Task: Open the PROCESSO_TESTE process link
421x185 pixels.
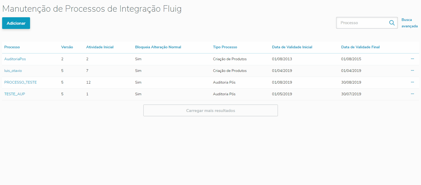Action: [x=20, y=82]
